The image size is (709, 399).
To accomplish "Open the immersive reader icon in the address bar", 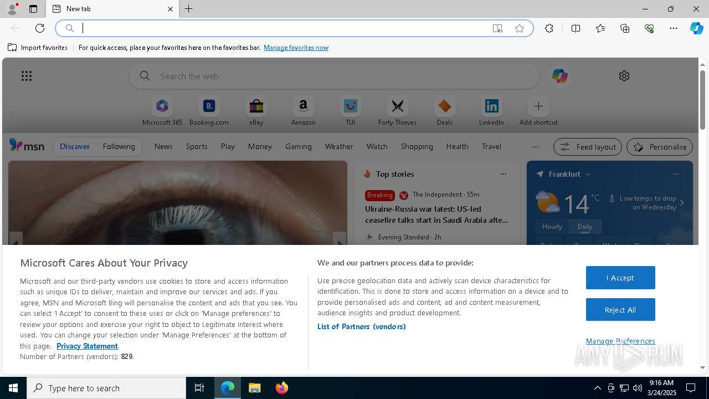I will (x=497, y=28).
